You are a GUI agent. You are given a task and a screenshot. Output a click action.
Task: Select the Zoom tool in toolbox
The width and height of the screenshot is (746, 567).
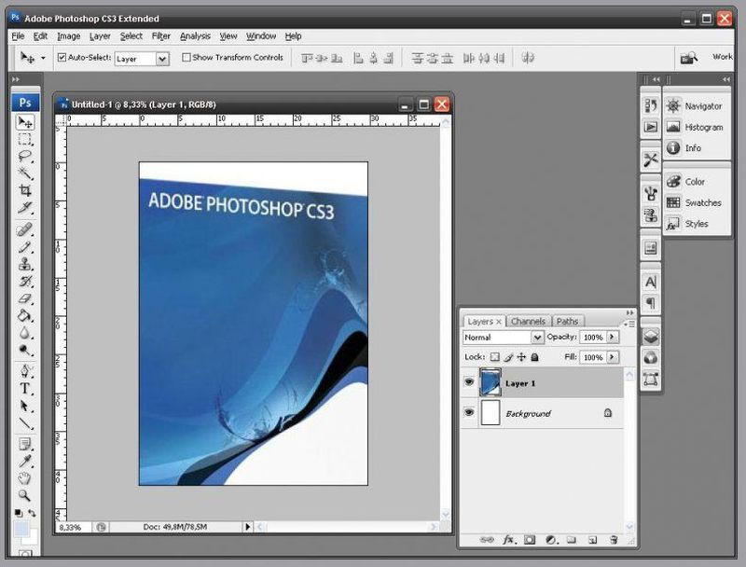click(x=25, y=496)
